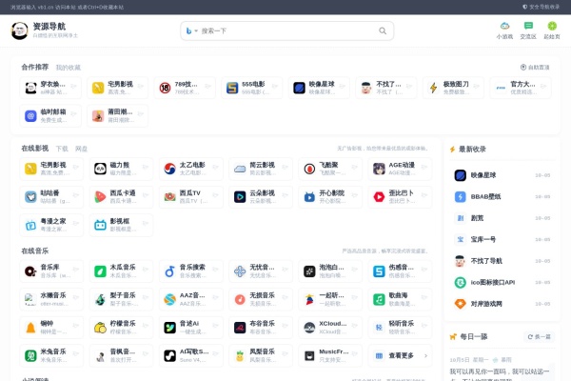Focus the 搜索一下 search field
571x381 pixels.
point(287,31)
